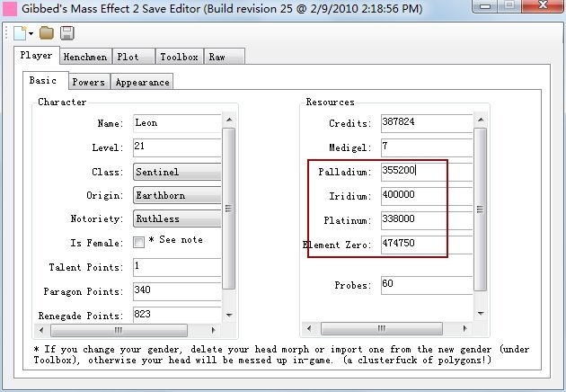Click the Character panel scroll down arrow
The image size is (566, 392).
pos(228,315)
